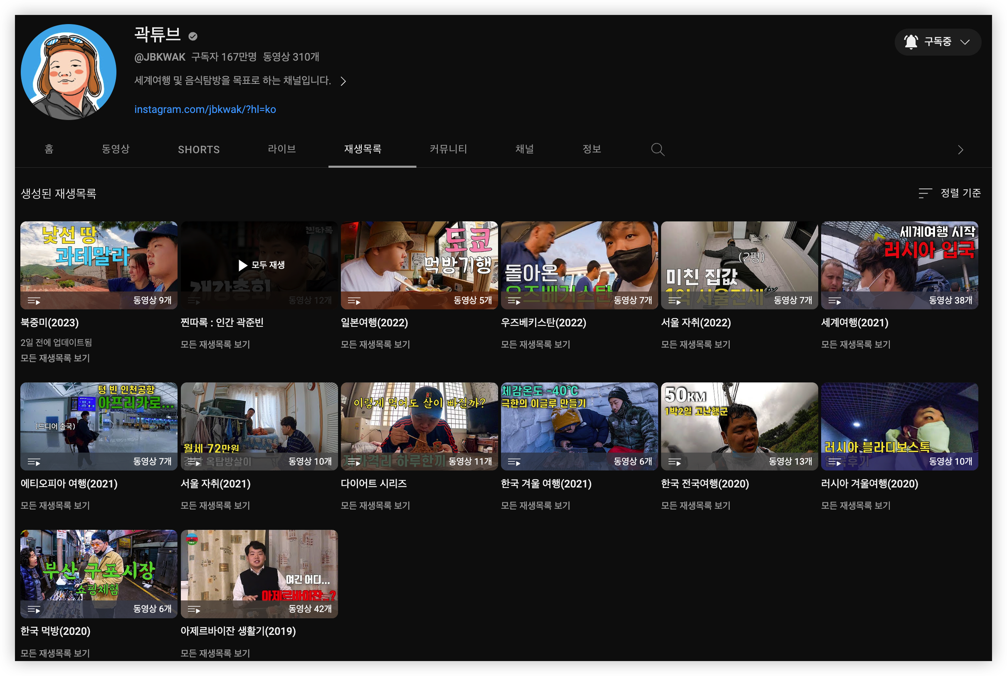Click the 정렬 기준 sort icon
The width and height of the screenshot is (1007, 676).
tap(925, 193)
